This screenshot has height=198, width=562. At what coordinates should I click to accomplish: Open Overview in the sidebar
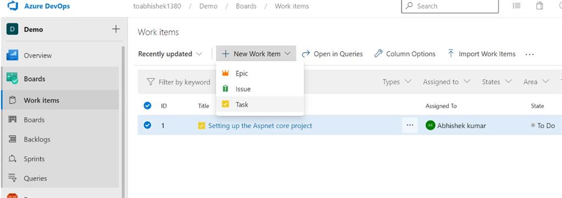click(38, 55)
